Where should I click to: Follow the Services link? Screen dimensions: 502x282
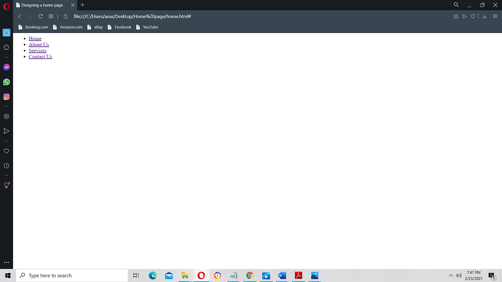coord(38,51)
